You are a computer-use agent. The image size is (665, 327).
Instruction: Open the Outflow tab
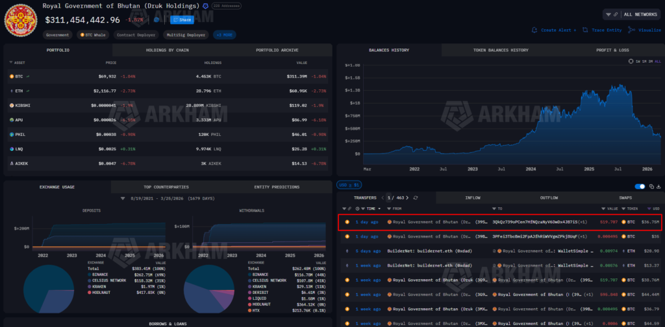coord(549,197)
